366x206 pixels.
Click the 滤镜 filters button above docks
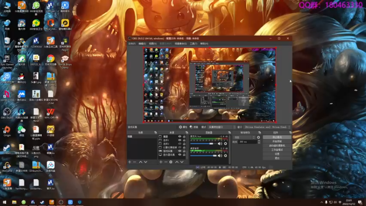pos(194,127)
